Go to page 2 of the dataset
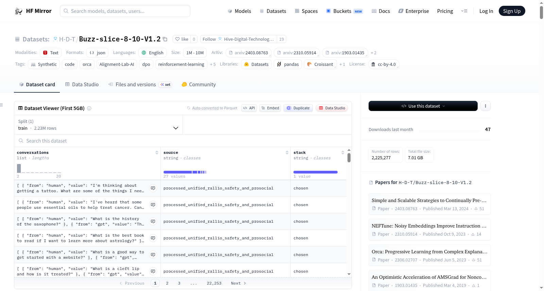The image size is (544, 291). pyautogui.click(x=167, y=283)
